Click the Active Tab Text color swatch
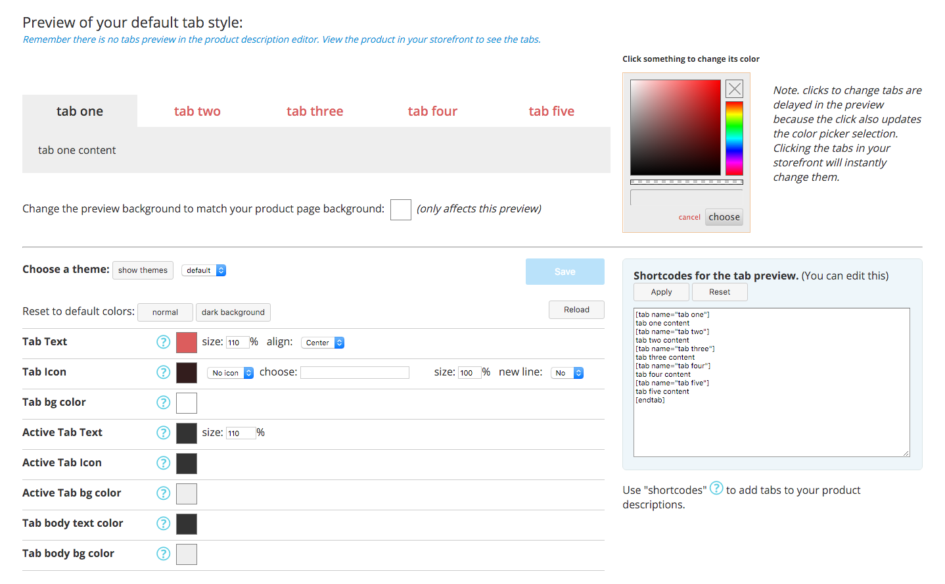Screen dimensions: 945x584 pos(187,433)
